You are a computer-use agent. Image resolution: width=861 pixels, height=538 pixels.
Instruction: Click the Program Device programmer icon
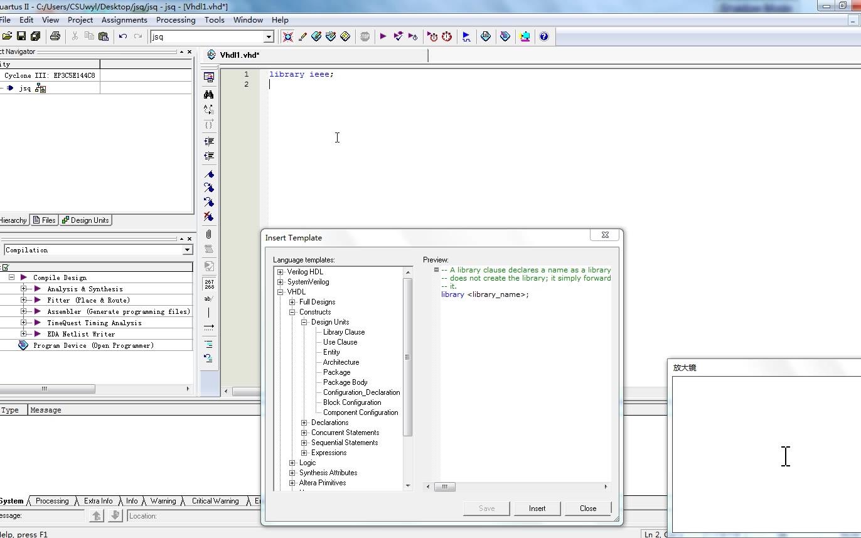[23, 345]
